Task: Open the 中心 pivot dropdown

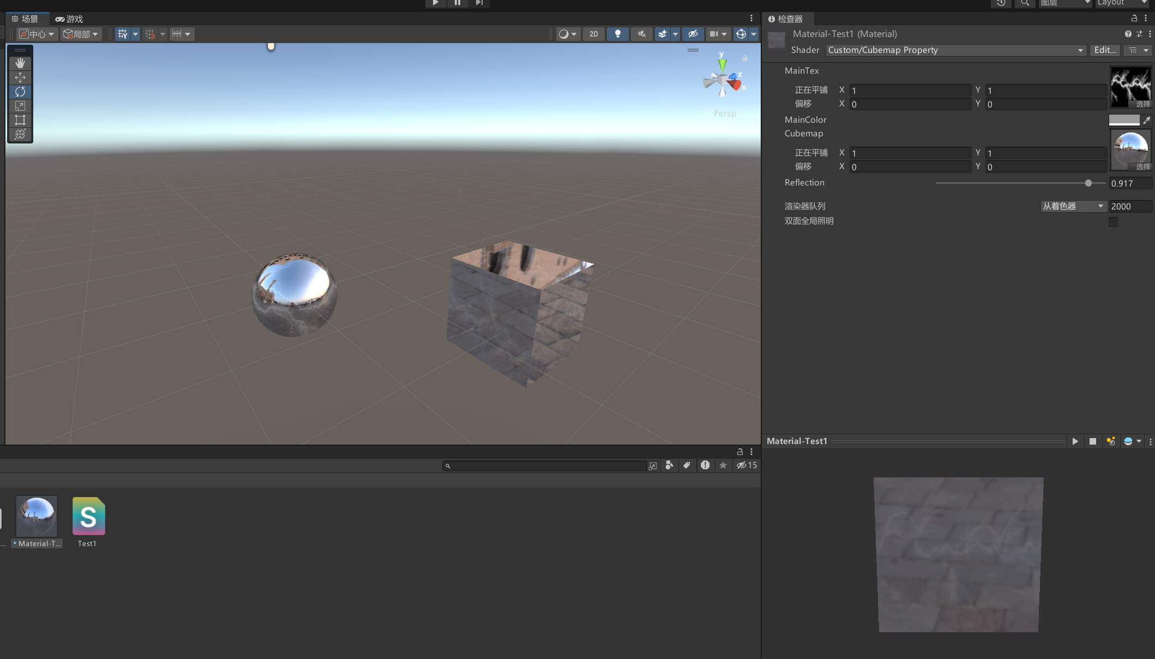Action: coord(37,34)
